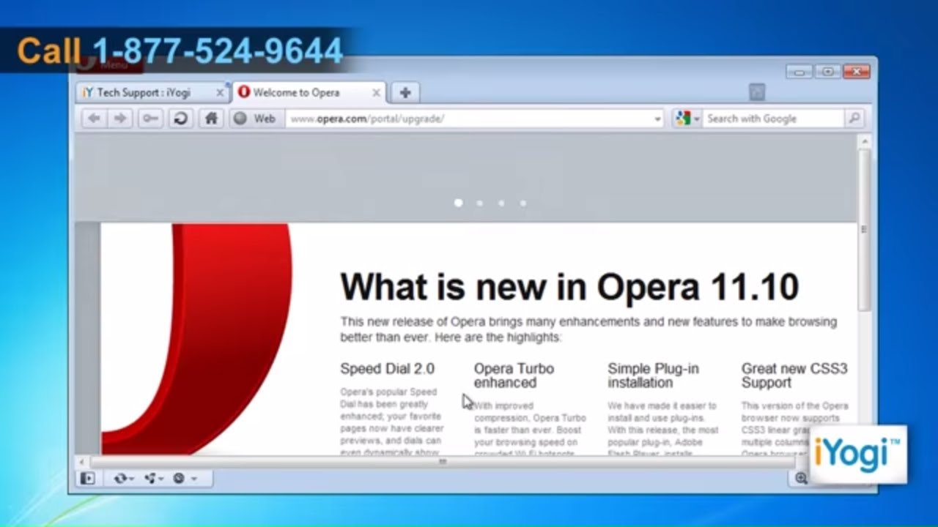Viewport: 938px width, 527px height.
Task: Run the search with the magnifier icon
Action: (854, 119)
